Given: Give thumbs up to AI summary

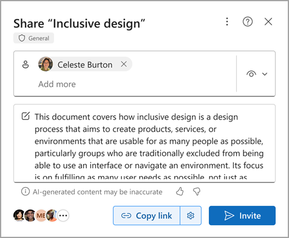Looking at the screenshot, I should 180,191.
